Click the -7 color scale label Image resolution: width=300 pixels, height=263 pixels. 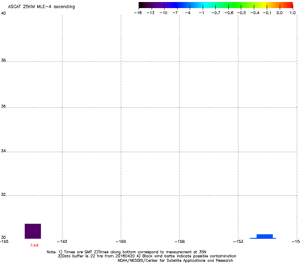tap(175, 13)
